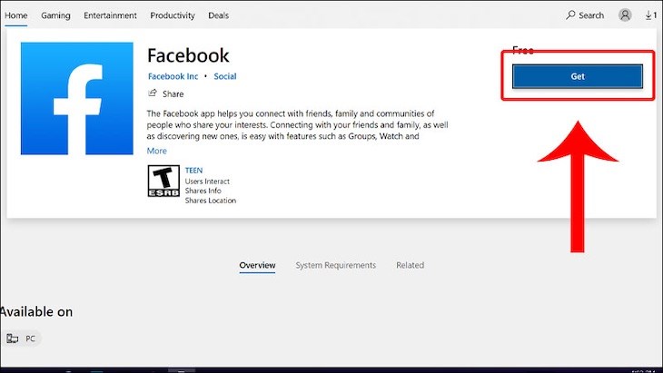
Task: Click the Facebook app logo image
Action: [x=77, y=98]
